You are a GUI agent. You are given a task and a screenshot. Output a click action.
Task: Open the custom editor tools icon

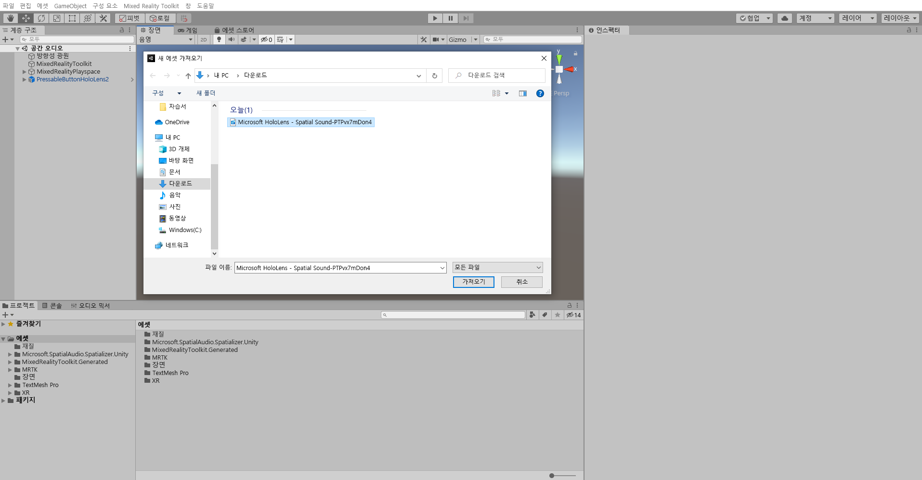point(103,18)
